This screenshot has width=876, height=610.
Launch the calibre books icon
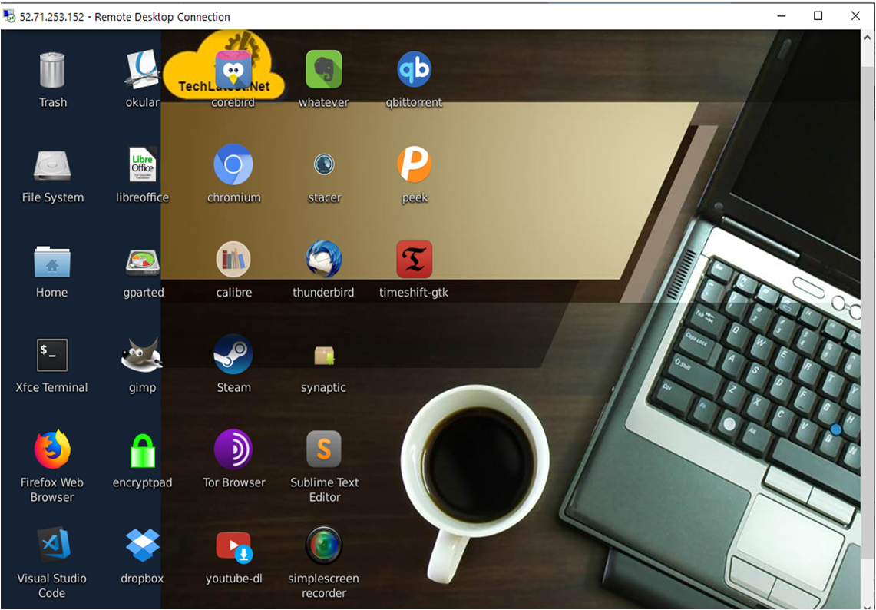pos(233,260)
